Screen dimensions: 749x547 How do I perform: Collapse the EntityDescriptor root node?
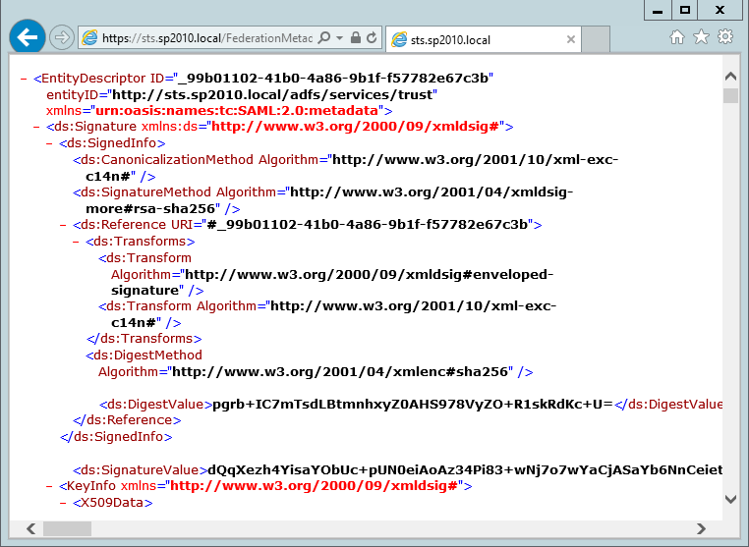pyautogui.click(x=25, y=78)
